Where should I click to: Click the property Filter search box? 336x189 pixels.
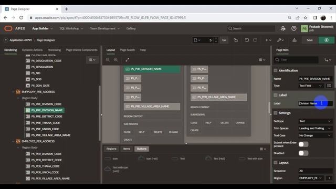pyautogui.click(x=296, y=60)
